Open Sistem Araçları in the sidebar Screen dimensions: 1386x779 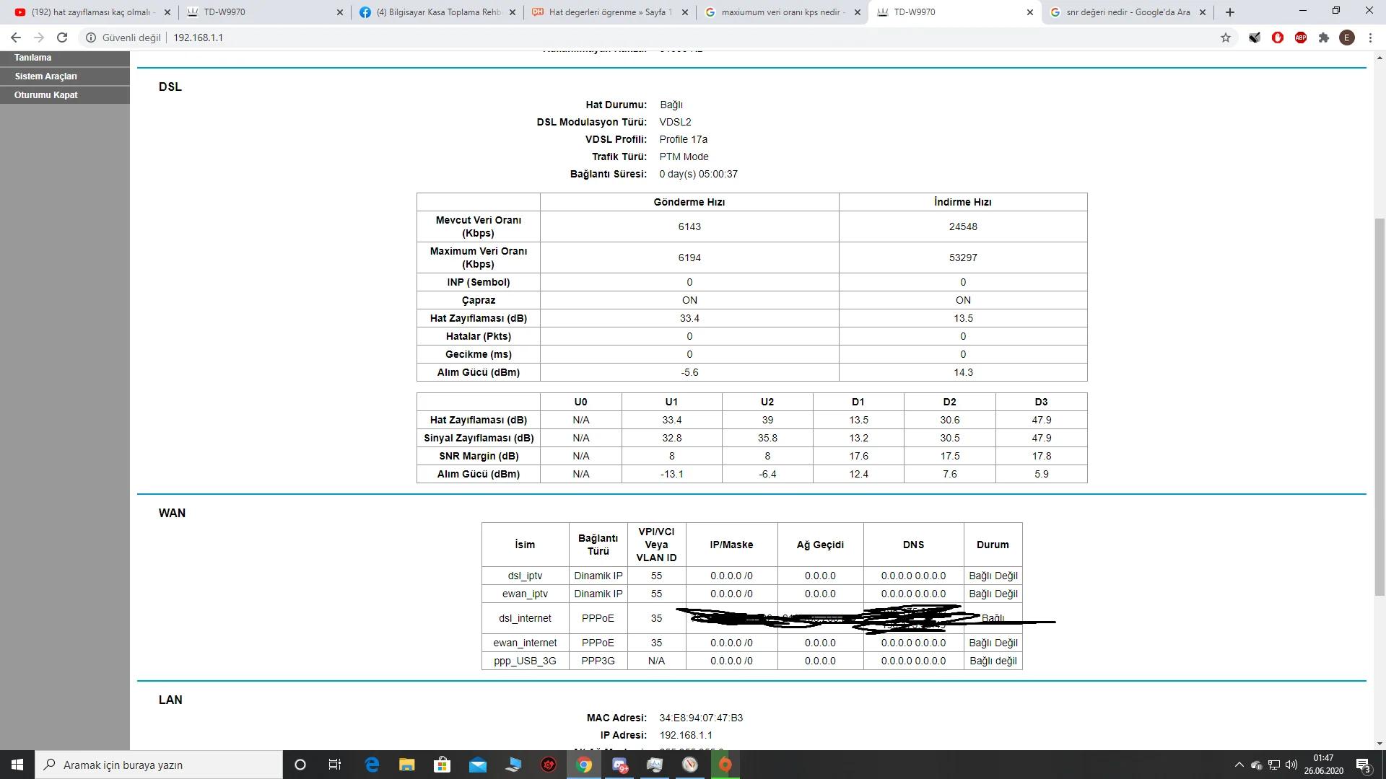tap(45, 76)
